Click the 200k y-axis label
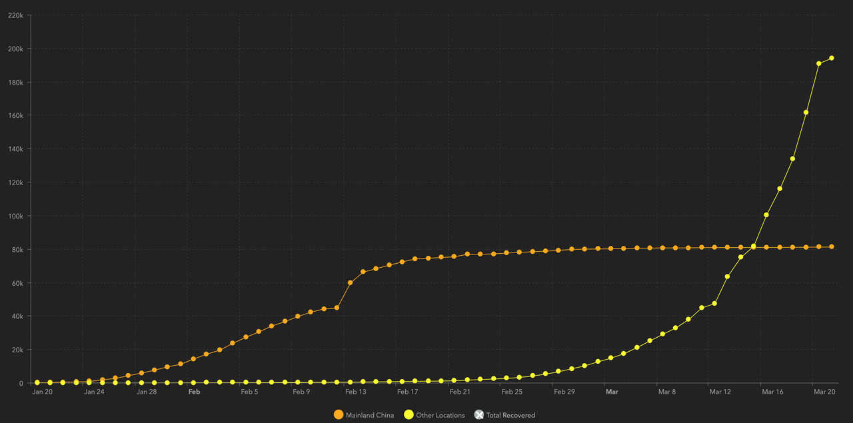The width and height of the screenshot is (853, 423). pos(16,49)
